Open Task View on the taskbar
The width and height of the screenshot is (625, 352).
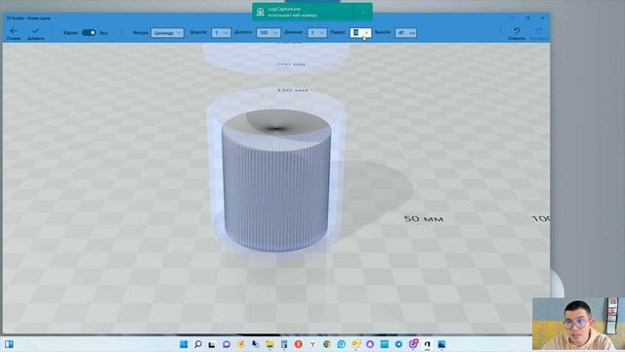coord(212,344)
